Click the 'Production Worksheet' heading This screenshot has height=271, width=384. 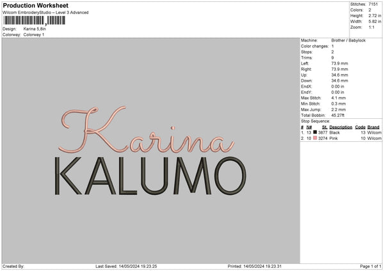[35, 5]
